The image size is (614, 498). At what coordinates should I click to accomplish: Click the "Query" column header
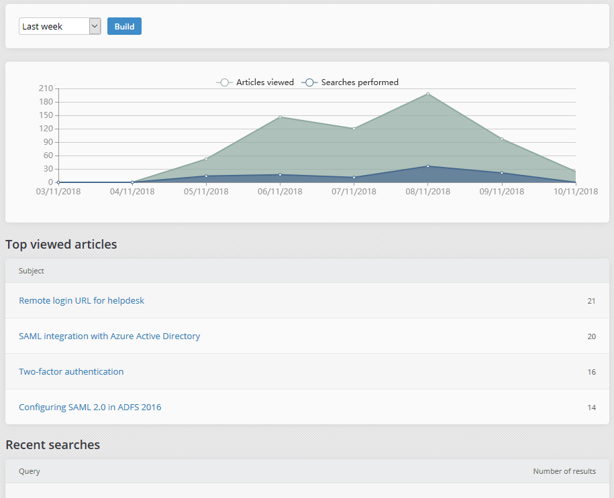point(30,471)
